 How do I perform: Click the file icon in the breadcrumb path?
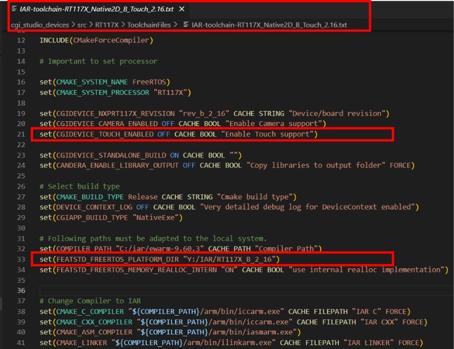pyautogui.click(x=186, y=24)
